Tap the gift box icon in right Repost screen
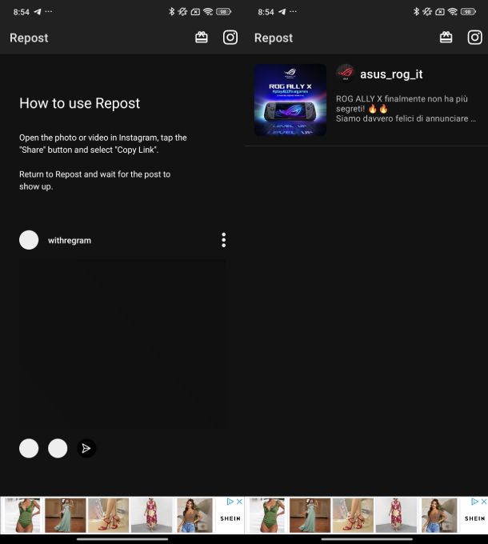Image resolution: width=488 pixels, height=544 pixels. [x=446, y=38]
